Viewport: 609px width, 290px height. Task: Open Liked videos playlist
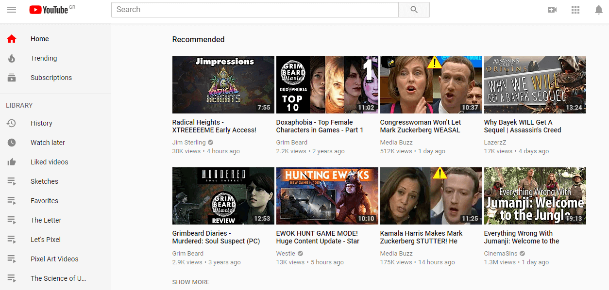pyautogui.click(x=49, y=162)
